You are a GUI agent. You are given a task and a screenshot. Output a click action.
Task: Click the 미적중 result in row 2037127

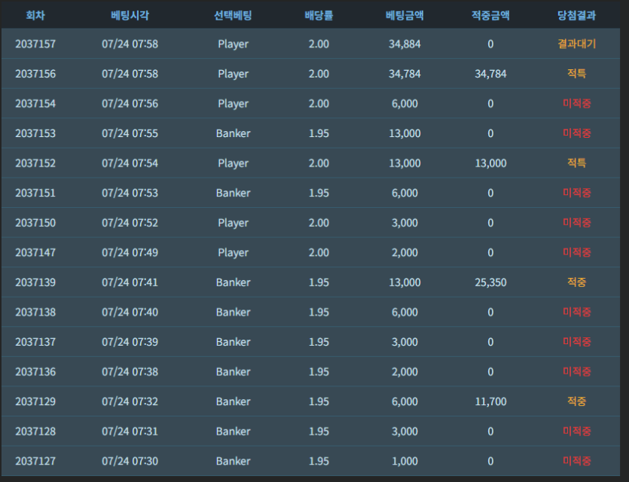577,461
